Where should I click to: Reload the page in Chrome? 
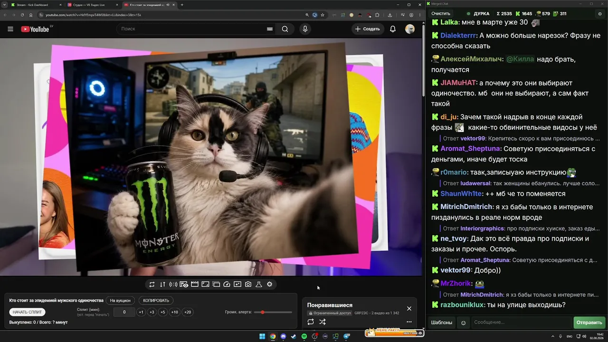(22, 15)
